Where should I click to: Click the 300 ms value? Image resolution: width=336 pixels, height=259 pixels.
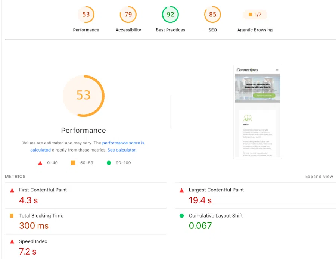(x=34, y=225)
